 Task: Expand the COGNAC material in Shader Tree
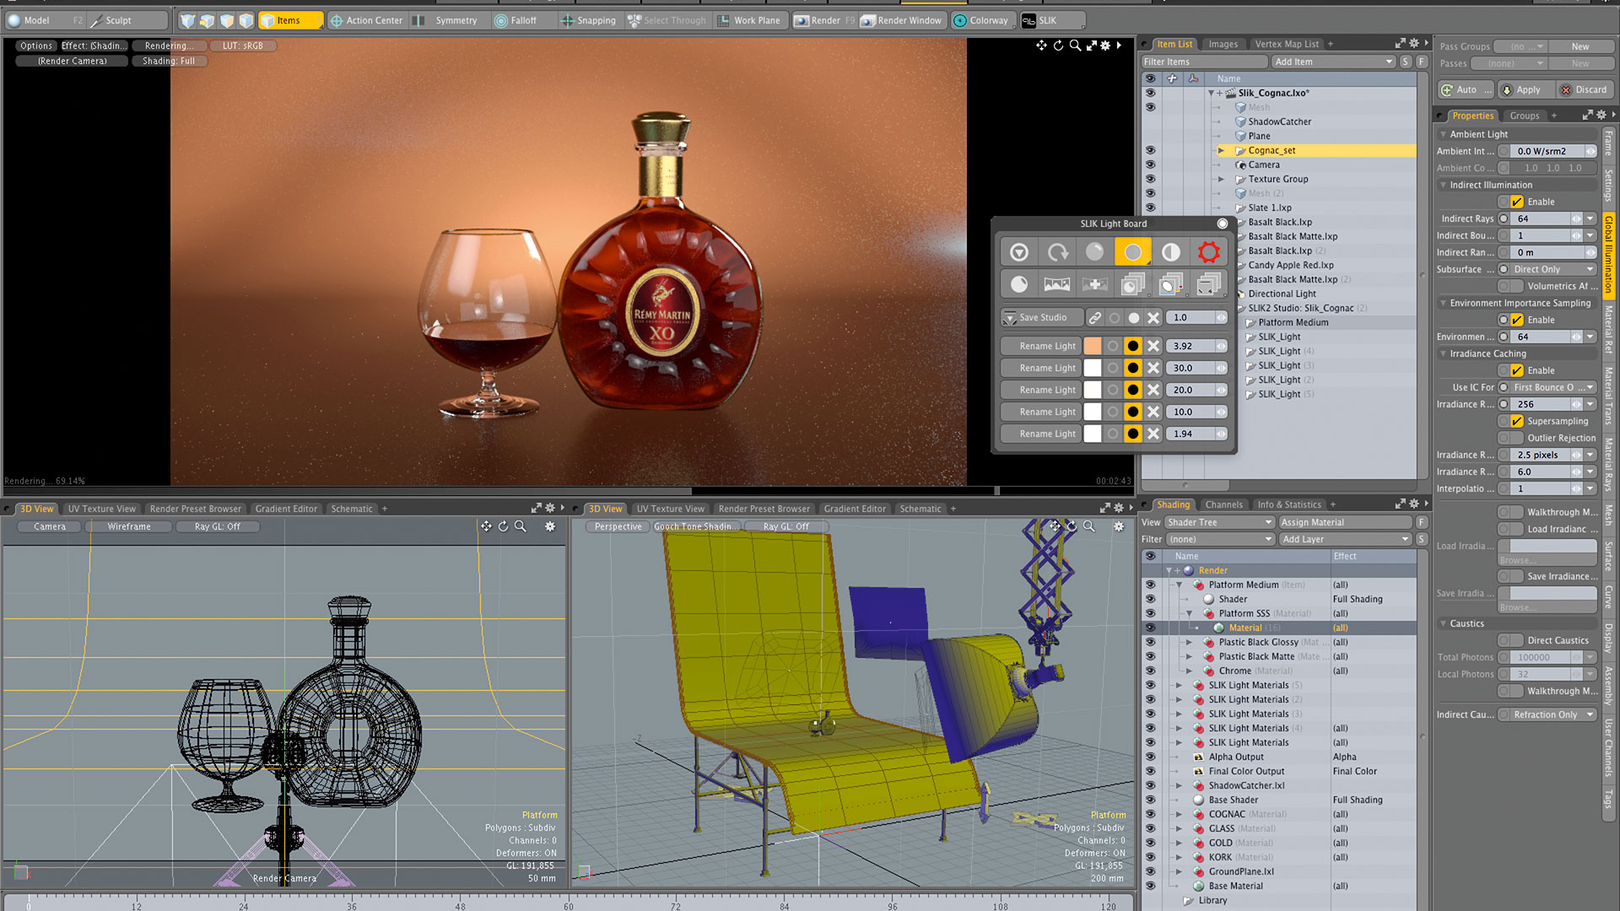coord(1180,814)
